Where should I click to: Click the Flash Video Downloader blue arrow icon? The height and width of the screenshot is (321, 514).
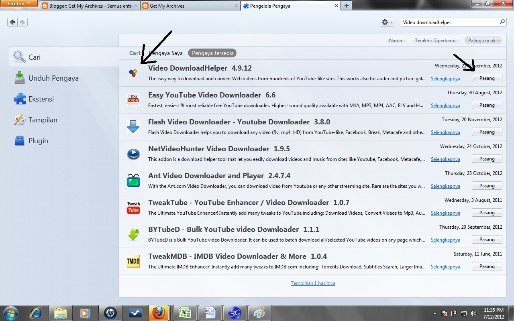(133, 127)
